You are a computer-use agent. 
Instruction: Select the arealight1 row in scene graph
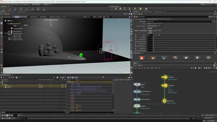pos(33,86)
